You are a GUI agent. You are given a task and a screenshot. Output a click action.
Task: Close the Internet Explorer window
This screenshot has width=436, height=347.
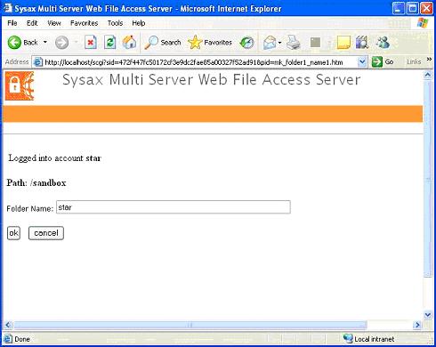tap(426, 8)
